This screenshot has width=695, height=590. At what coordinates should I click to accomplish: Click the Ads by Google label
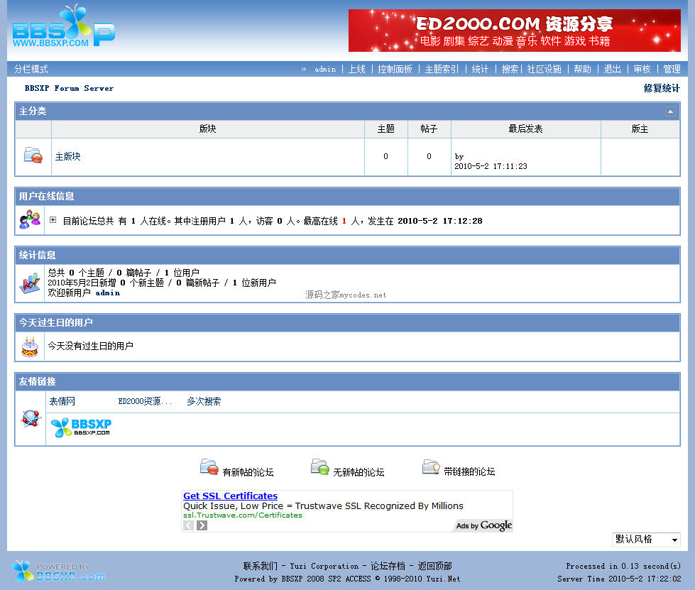point(484,525)
